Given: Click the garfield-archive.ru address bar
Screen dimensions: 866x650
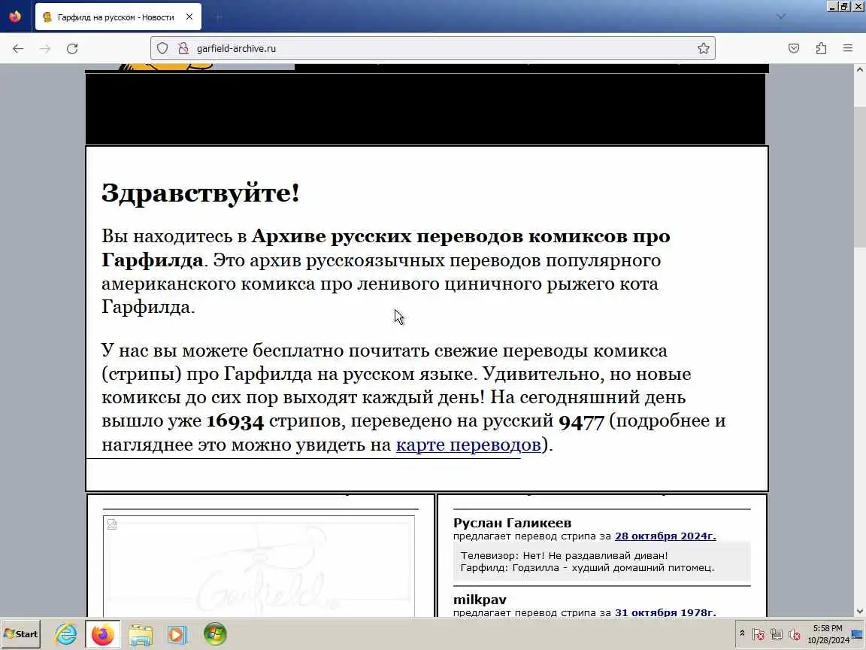Looking at the screenshot, I should [432, 49].
